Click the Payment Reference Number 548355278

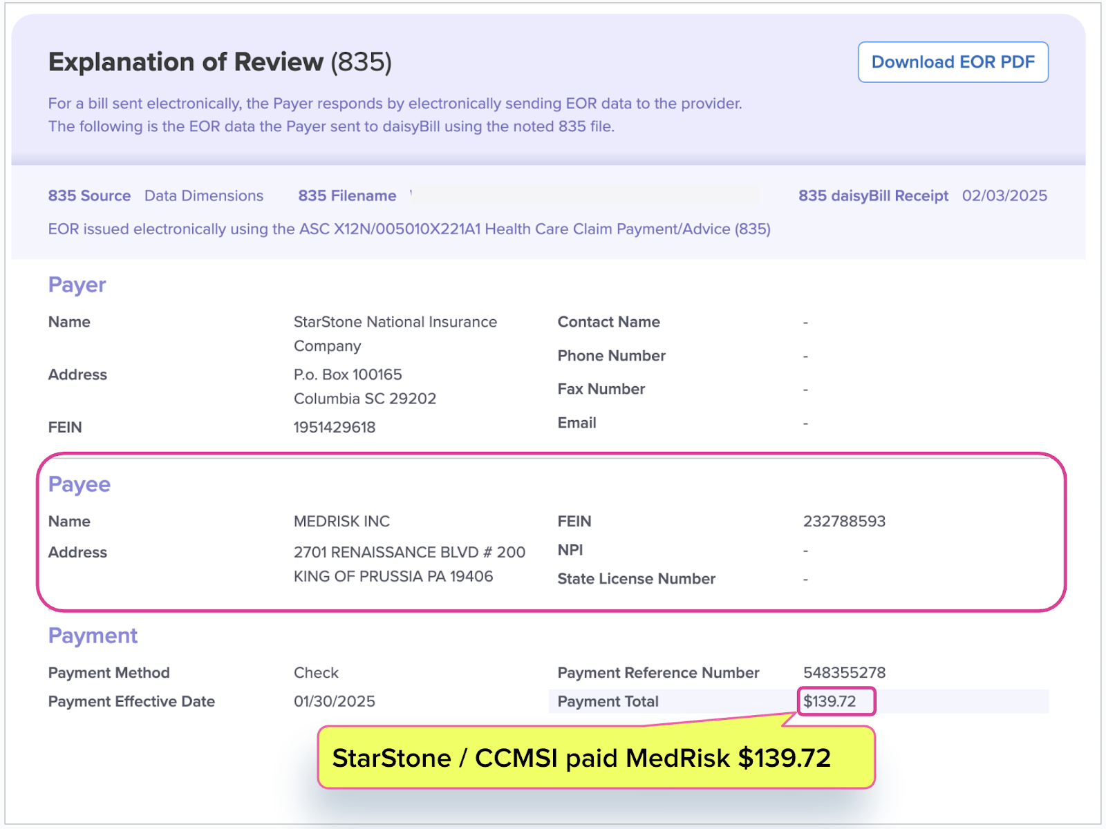[x=844, y=673]
